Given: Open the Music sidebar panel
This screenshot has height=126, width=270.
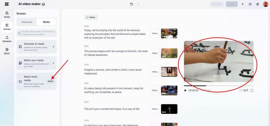Looking at the screenshot, I should pyautogui.click(x=7, y=51).
